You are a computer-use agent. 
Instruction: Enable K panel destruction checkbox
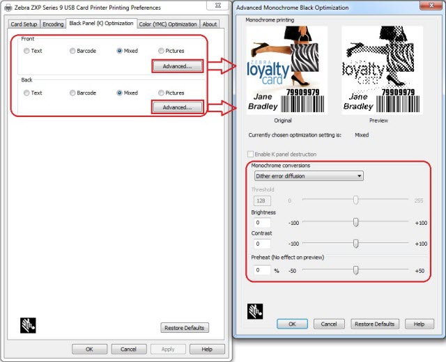click(x=251, y=154)
